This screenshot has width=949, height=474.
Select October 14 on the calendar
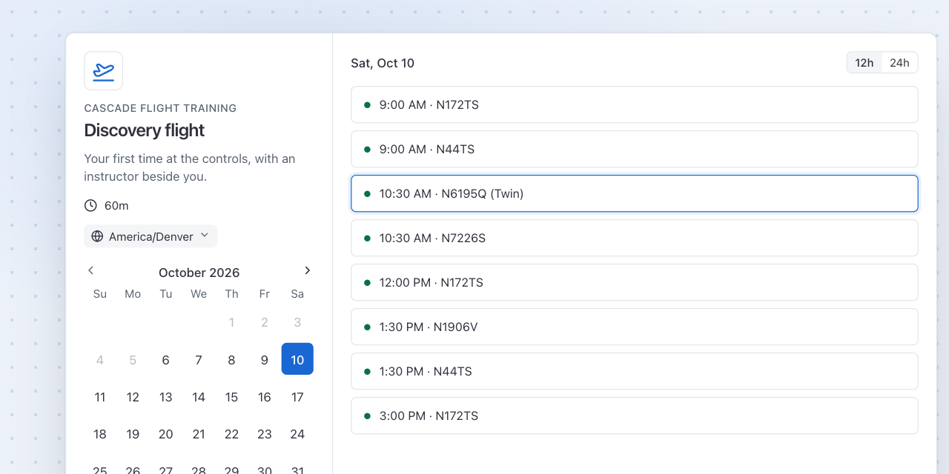point(199,396)
